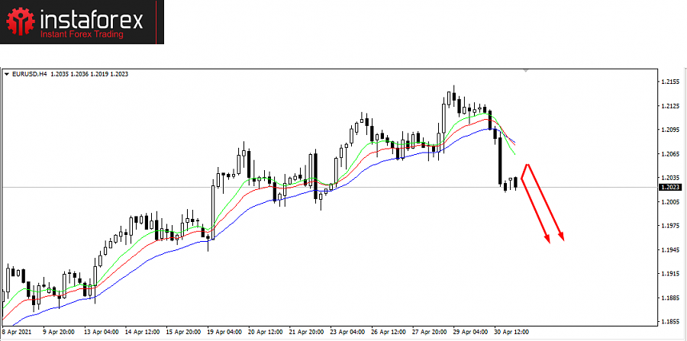Select the right red downward arrow tip
Screen dimensions: 687x341
click(563, 239)
